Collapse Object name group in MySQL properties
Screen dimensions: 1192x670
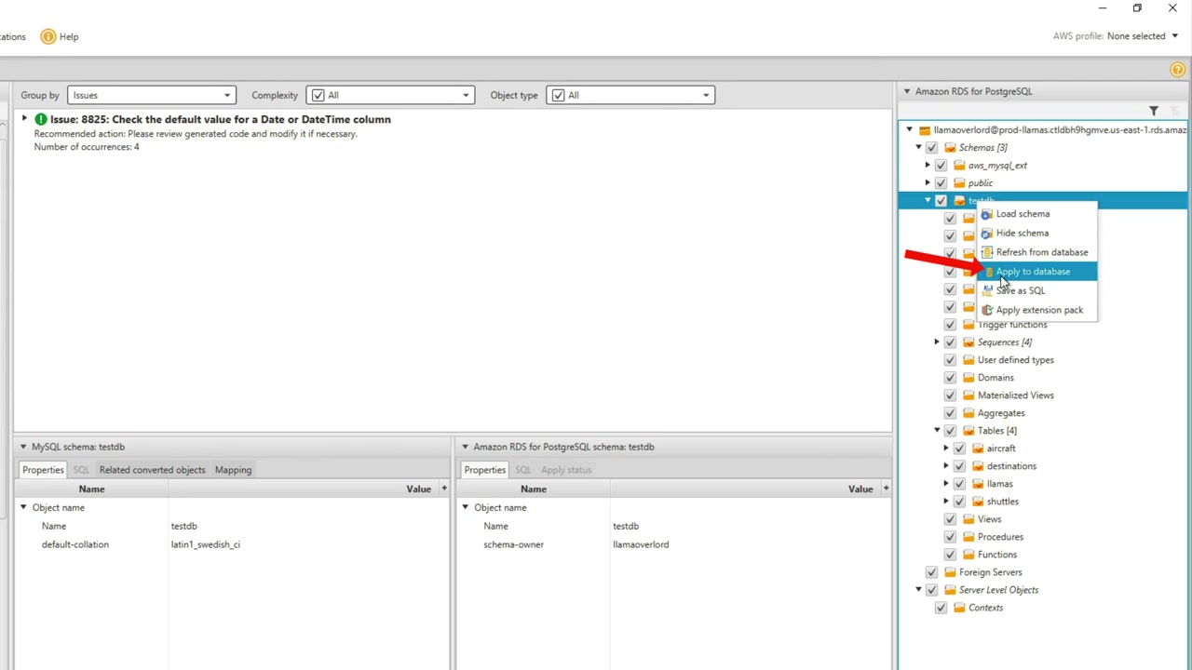[23, 507]
